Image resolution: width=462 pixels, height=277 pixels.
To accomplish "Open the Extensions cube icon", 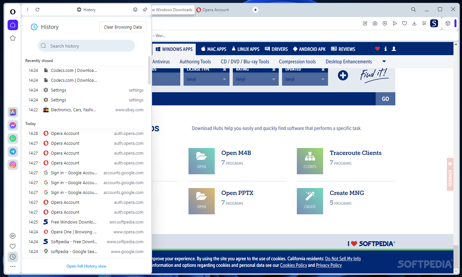I will (448, 23).
